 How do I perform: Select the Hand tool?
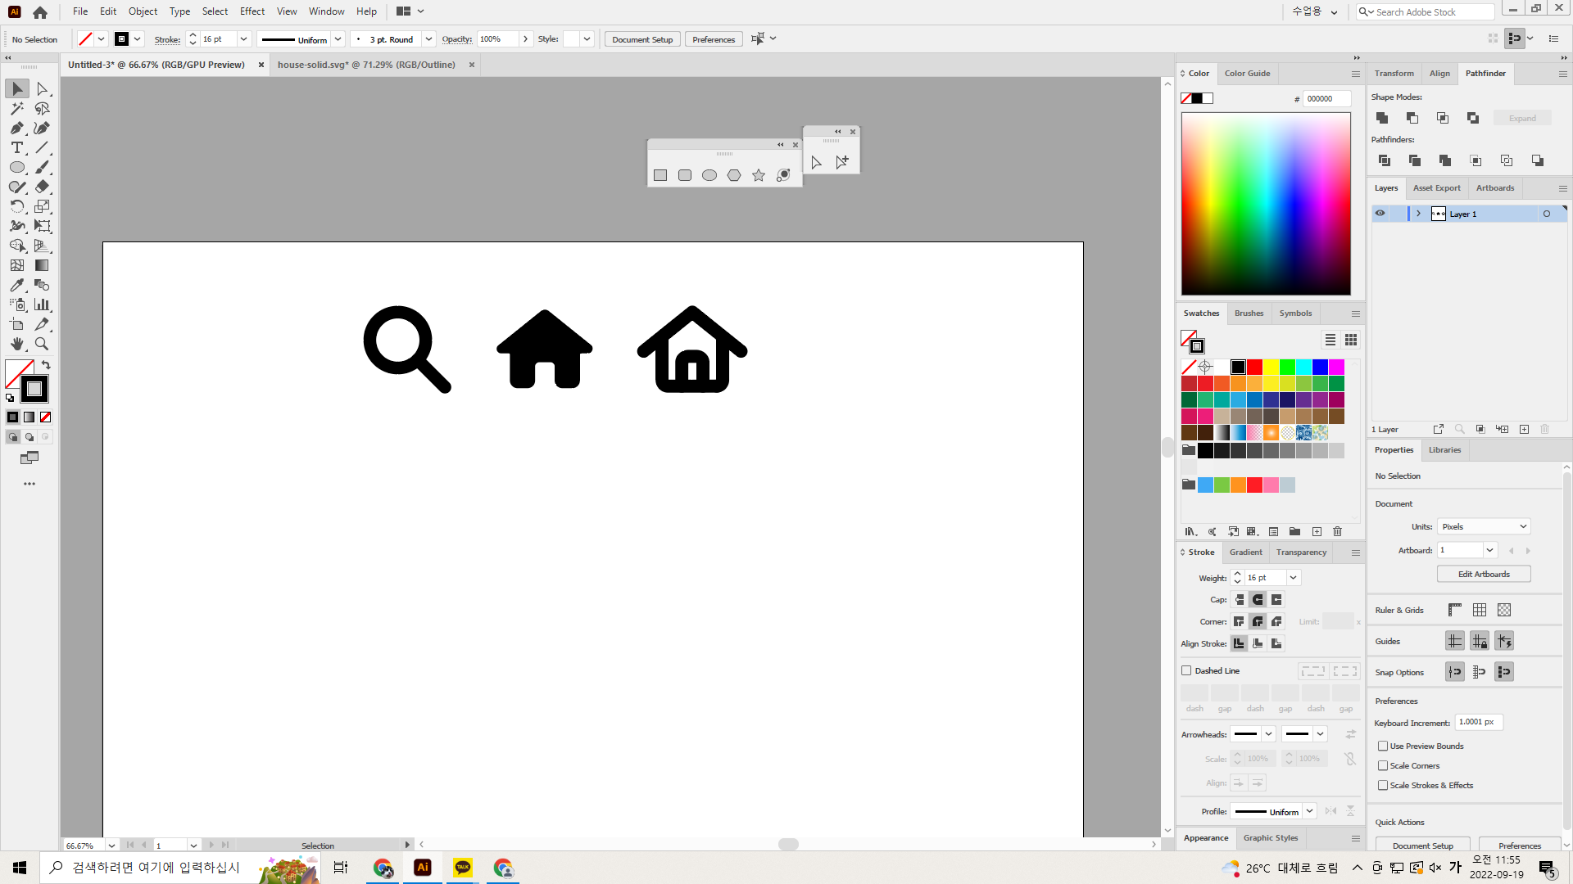17,344
